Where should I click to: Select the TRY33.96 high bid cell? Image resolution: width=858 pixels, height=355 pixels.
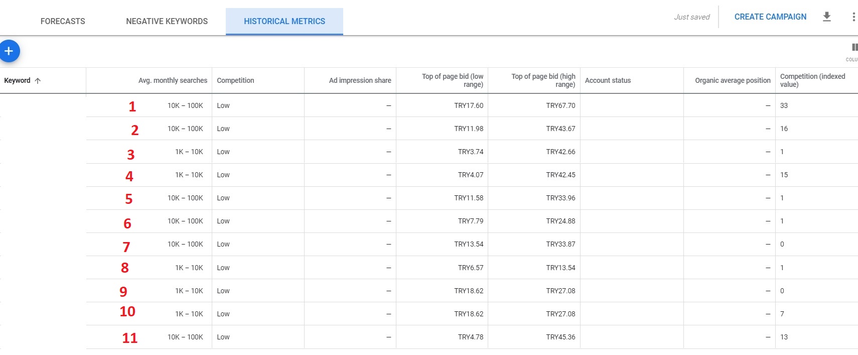tap(560, 198)
